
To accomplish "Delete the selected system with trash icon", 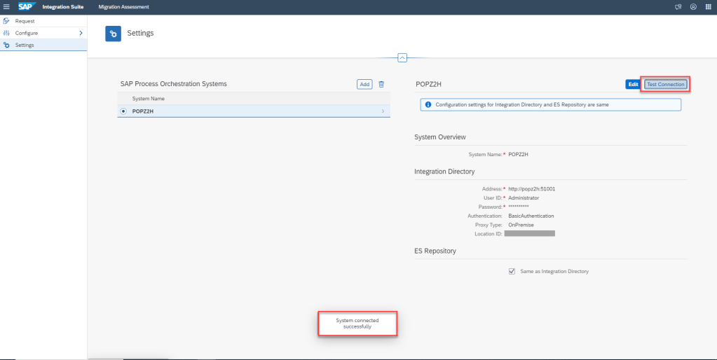I will tap(381, 84).
